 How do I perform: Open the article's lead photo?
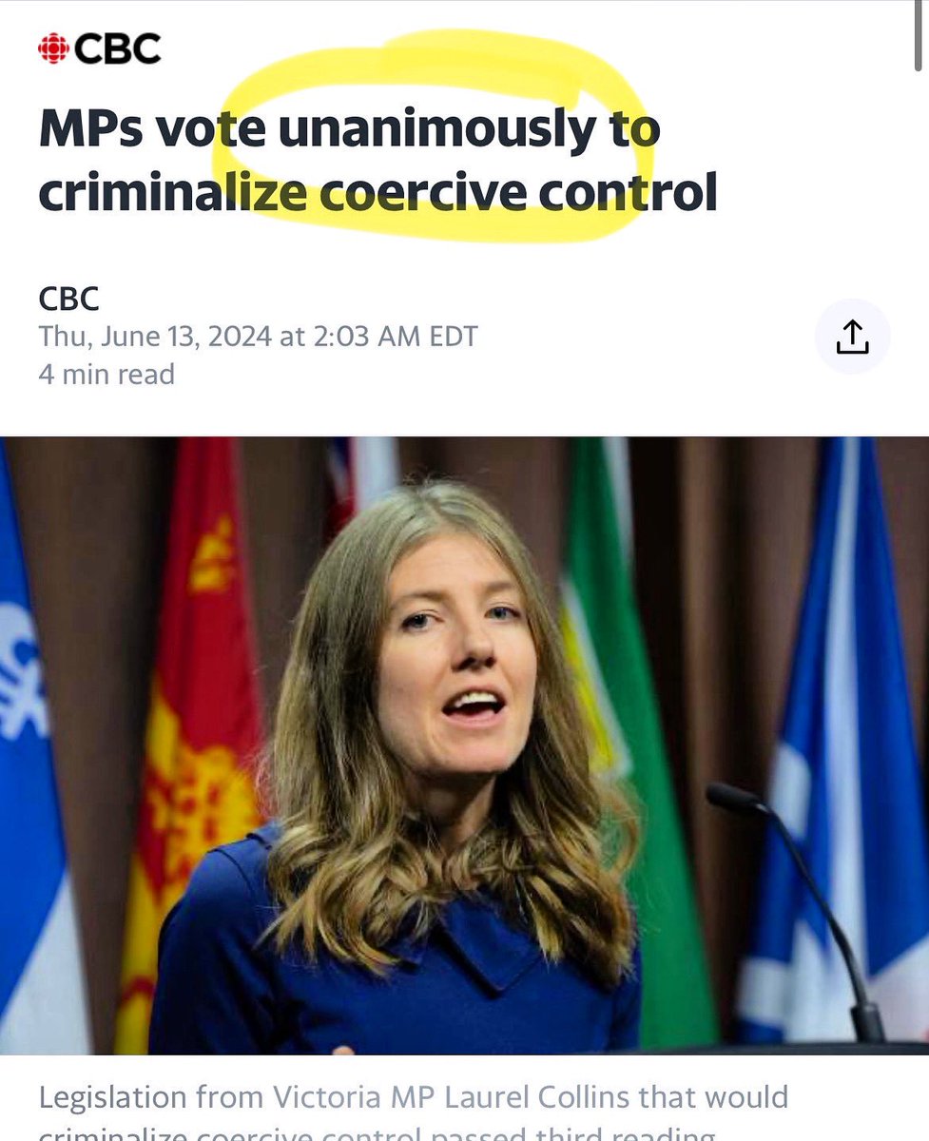(x=464, y=745)
